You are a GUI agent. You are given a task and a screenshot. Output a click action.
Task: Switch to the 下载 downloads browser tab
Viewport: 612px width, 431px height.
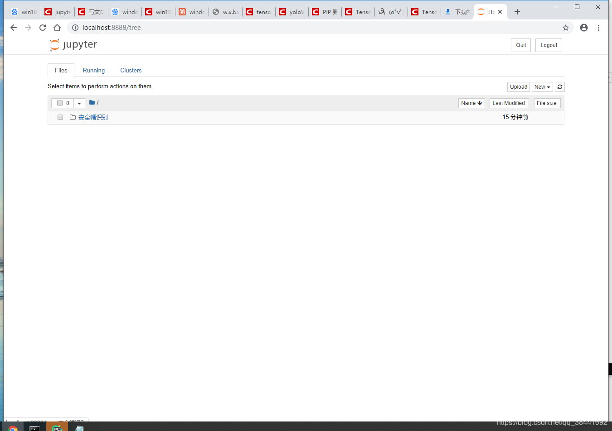point(457,12)
